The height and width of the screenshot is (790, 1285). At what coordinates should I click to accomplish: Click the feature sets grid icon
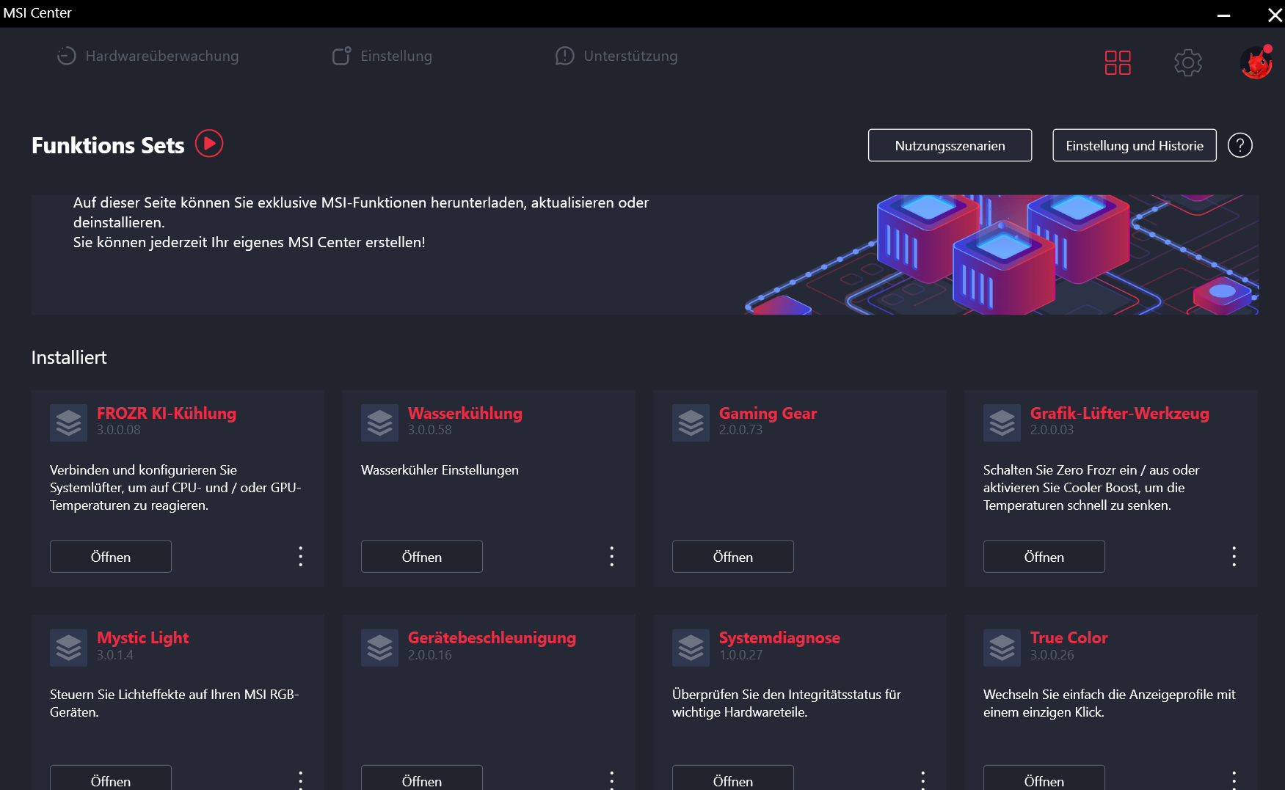(1118, 62)
